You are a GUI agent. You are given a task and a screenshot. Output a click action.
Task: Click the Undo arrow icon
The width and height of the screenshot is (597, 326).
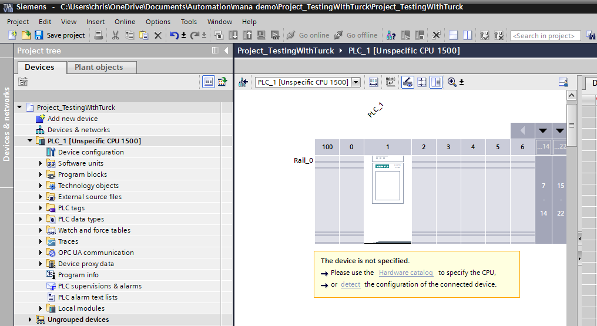[x=174, y=35]
